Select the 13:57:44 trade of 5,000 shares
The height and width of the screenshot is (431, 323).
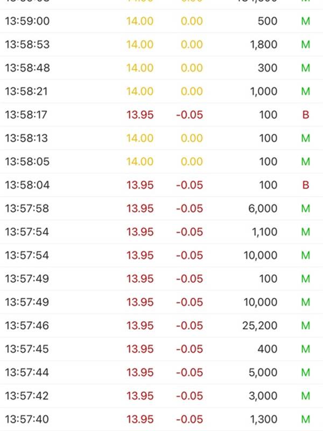point(161,372)
